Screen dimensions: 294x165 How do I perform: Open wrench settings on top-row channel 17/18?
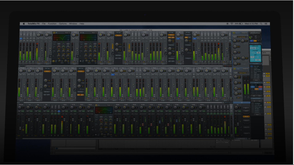point(50,54)
